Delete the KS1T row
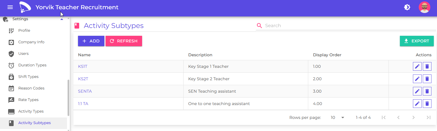 pos(427,66)
